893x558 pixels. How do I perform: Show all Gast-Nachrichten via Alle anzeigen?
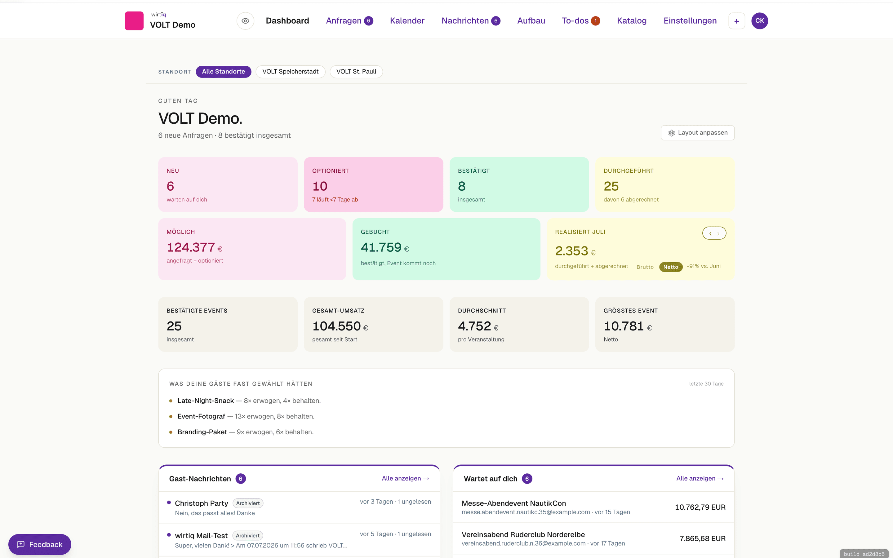(405, 478)
